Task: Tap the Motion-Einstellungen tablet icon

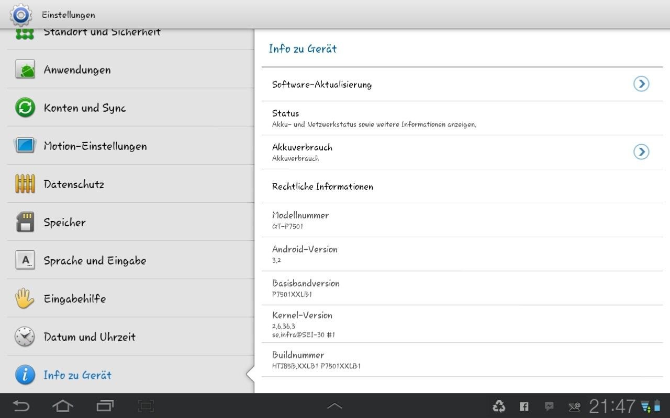Action: (x=25, y=145)
